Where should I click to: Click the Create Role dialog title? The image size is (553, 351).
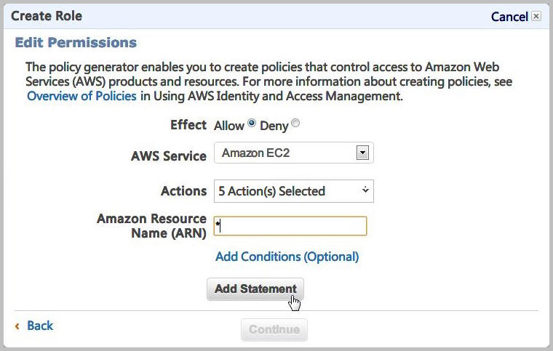pyautogui.click(x=47, y=15)
